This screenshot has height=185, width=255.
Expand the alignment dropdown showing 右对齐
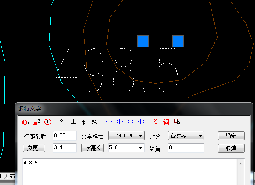click(186, 136)
